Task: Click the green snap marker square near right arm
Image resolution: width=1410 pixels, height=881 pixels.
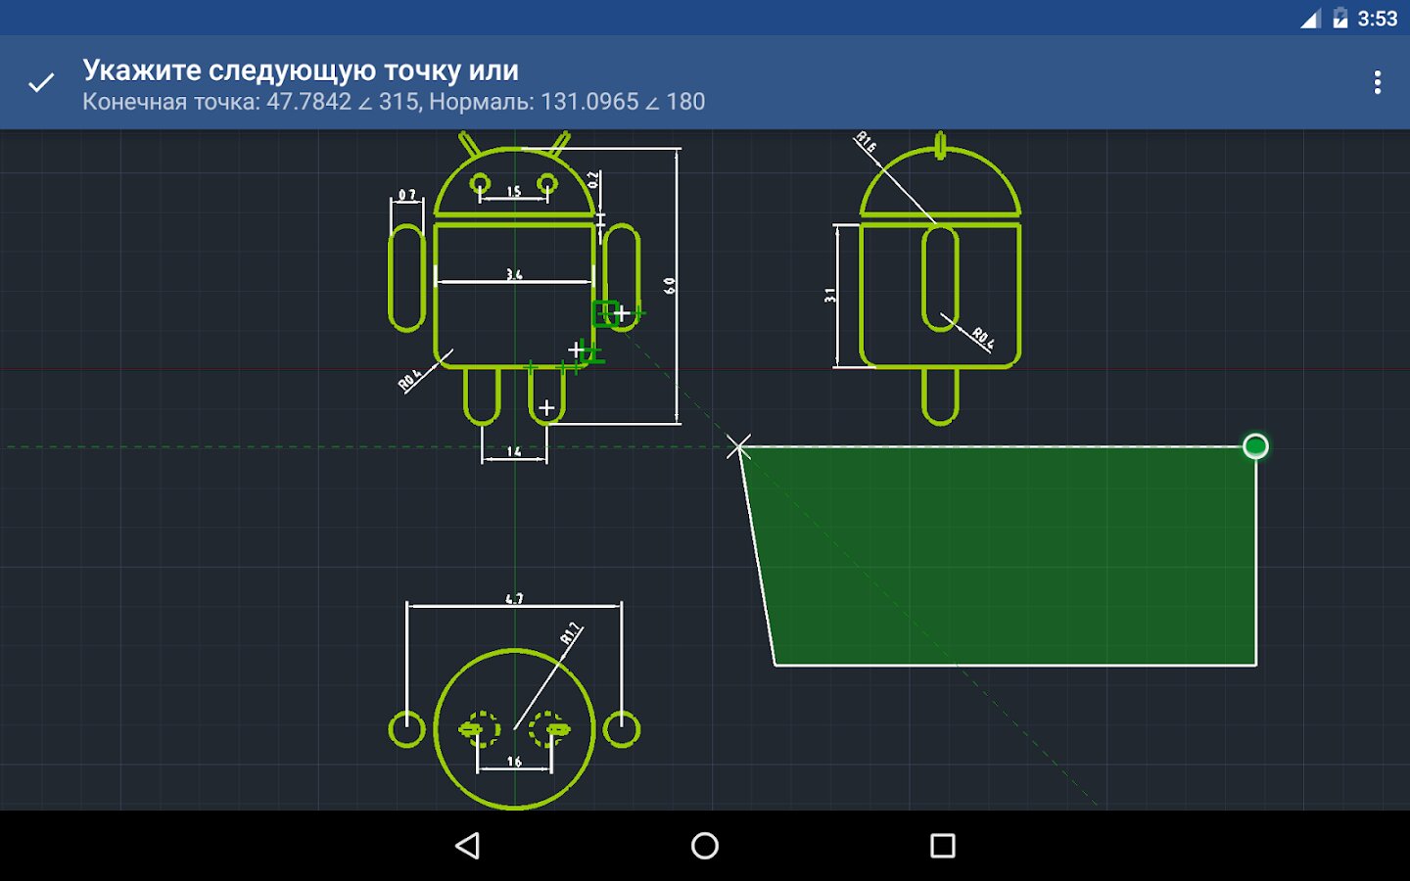Action: point(604,313)
